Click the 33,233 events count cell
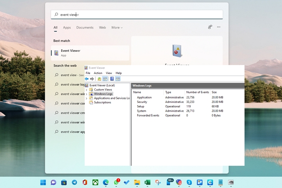The width and height of the screenshot is (282, 188). [190, 102]
